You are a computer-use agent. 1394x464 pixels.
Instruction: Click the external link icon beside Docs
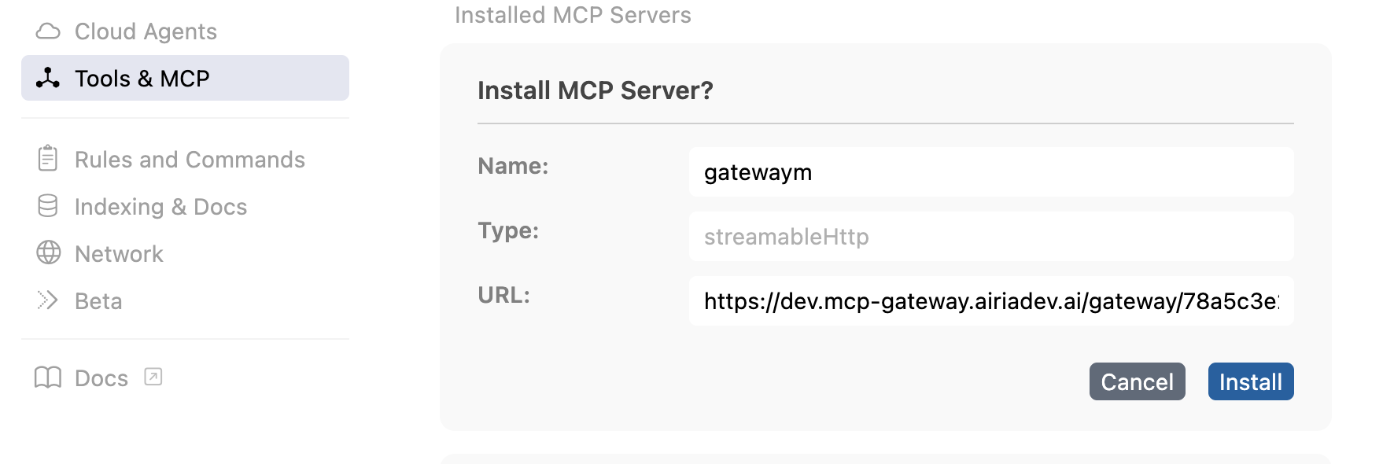coord(153,377)
